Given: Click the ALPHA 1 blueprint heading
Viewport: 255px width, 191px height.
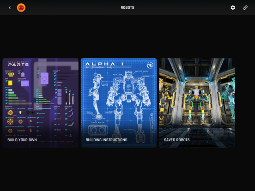Looking at the screenshot, I should click(104, 64).
